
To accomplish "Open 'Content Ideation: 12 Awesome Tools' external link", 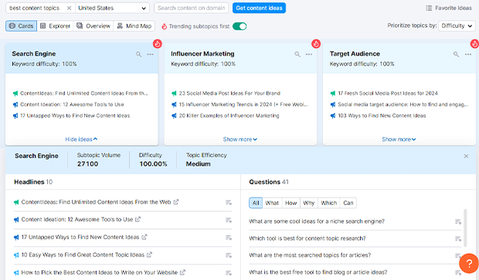I will 138,219.
